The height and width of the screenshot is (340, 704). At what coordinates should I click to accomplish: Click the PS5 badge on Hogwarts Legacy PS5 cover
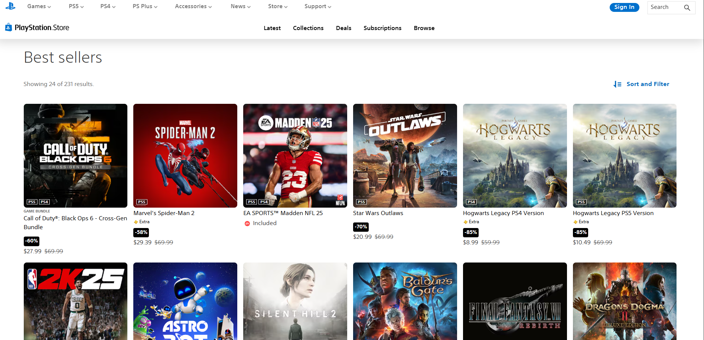581,202
